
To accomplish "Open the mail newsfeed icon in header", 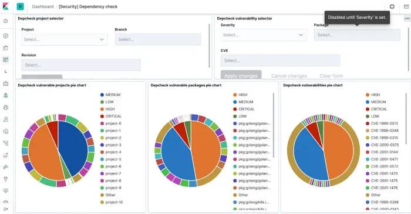I will coord(406,6).
